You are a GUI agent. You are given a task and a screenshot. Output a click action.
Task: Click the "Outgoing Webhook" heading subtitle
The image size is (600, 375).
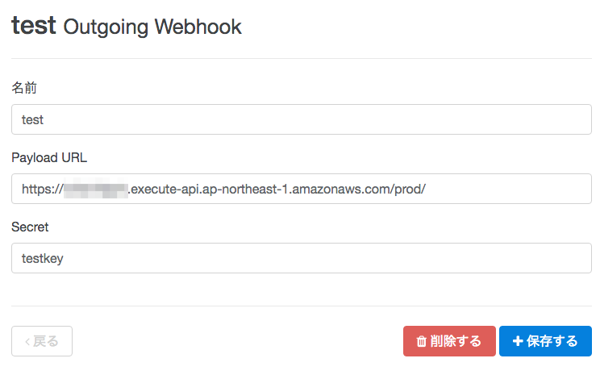click(x=152, y=27)
